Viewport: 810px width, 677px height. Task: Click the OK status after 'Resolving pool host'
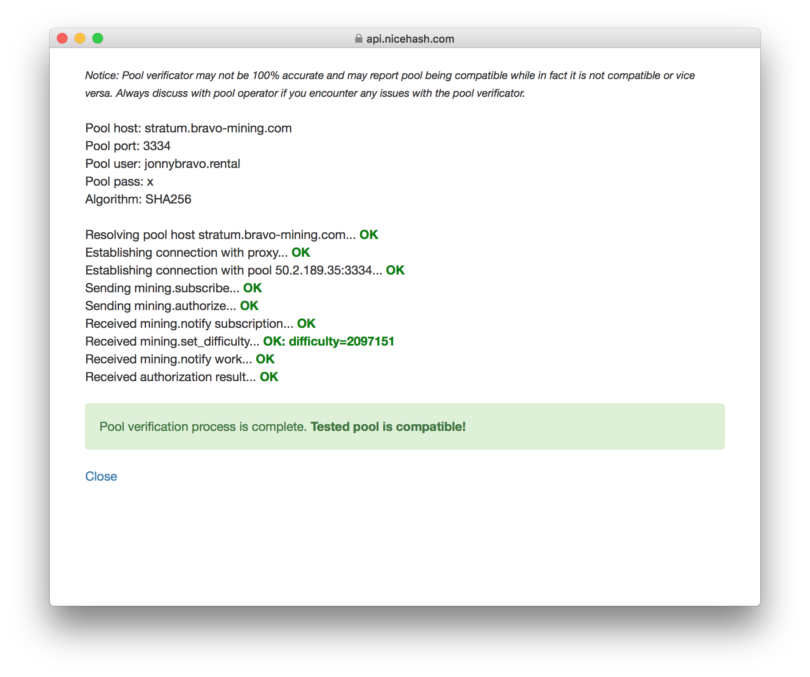pos(369,235)
